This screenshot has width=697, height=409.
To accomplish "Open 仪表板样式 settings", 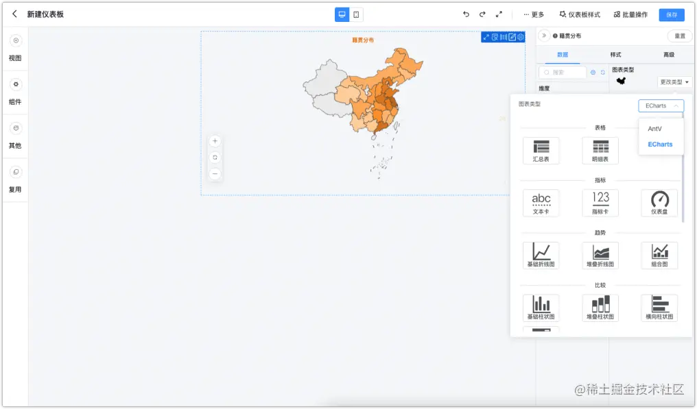I will coord(580,14).
